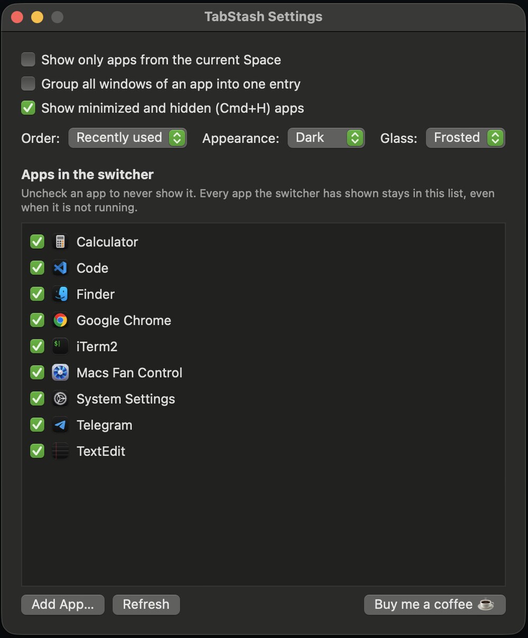Uncheck the Telegram checkbox
The height and width of the screenshot is (638, 528).
tap(37, 425)
